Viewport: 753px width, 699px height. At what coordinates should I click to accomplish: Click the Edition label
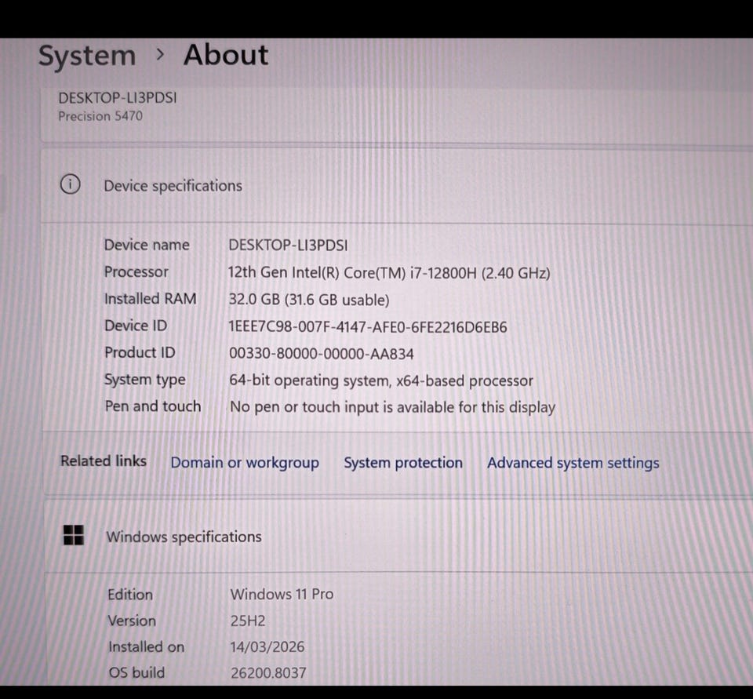[130, 595]
